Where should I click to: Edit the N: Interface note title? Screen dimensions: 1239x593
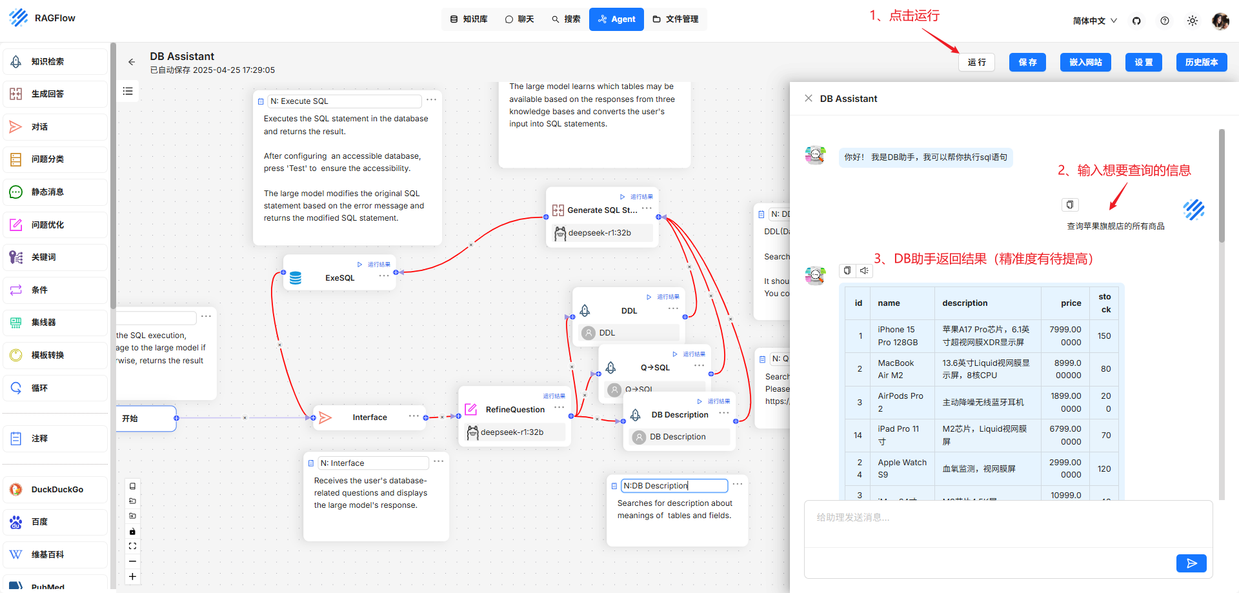pyautogui.click(x=373, y=463)
